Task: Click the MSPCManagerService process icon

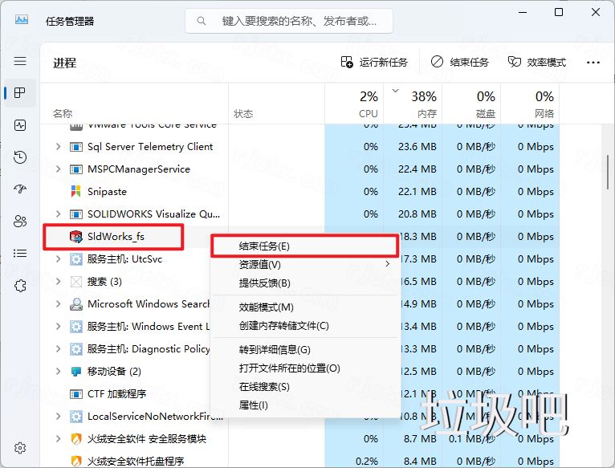Action: pos(75,169)
